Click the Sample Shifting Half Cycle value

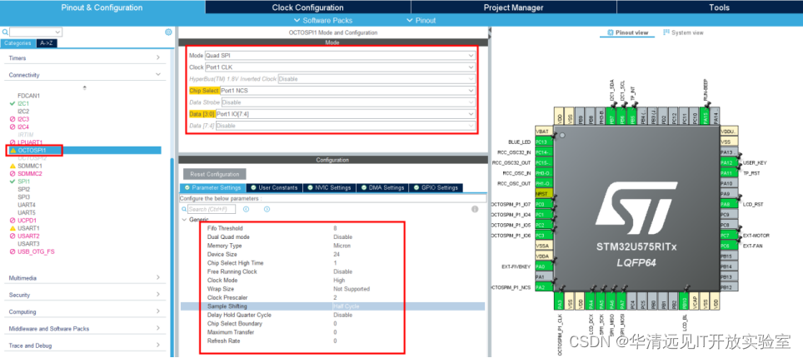[x=347, y=306]
